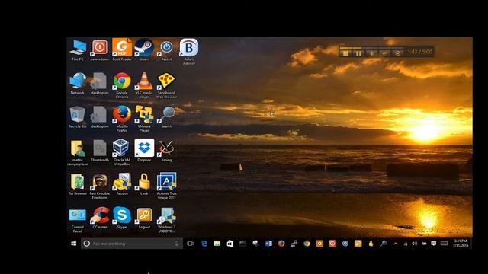Click the padlock icon in the taskbar
This screenshot has width=488, height=274.
click(371, 244)
